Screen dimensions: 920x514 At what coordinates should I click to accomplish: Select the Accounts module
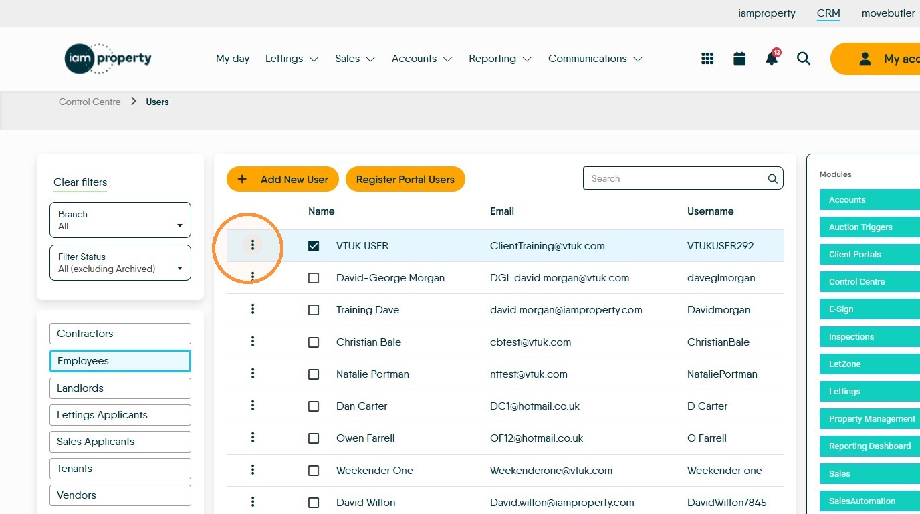pyautogui.click(x=870, y=200)
